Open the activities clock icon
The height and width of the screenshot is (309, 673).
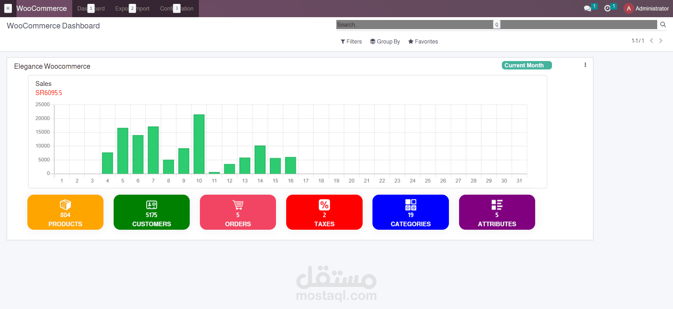[607, 8]
